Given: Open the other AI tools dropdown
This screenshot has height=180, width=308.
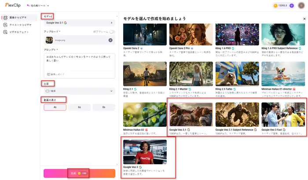Looking at the screenshot, I should tap(38, 6).
